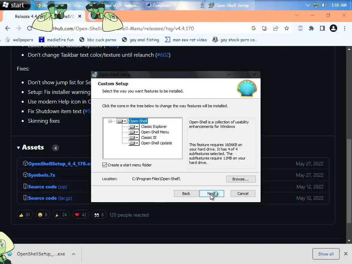Click the striped extension icon

[300, 28]
